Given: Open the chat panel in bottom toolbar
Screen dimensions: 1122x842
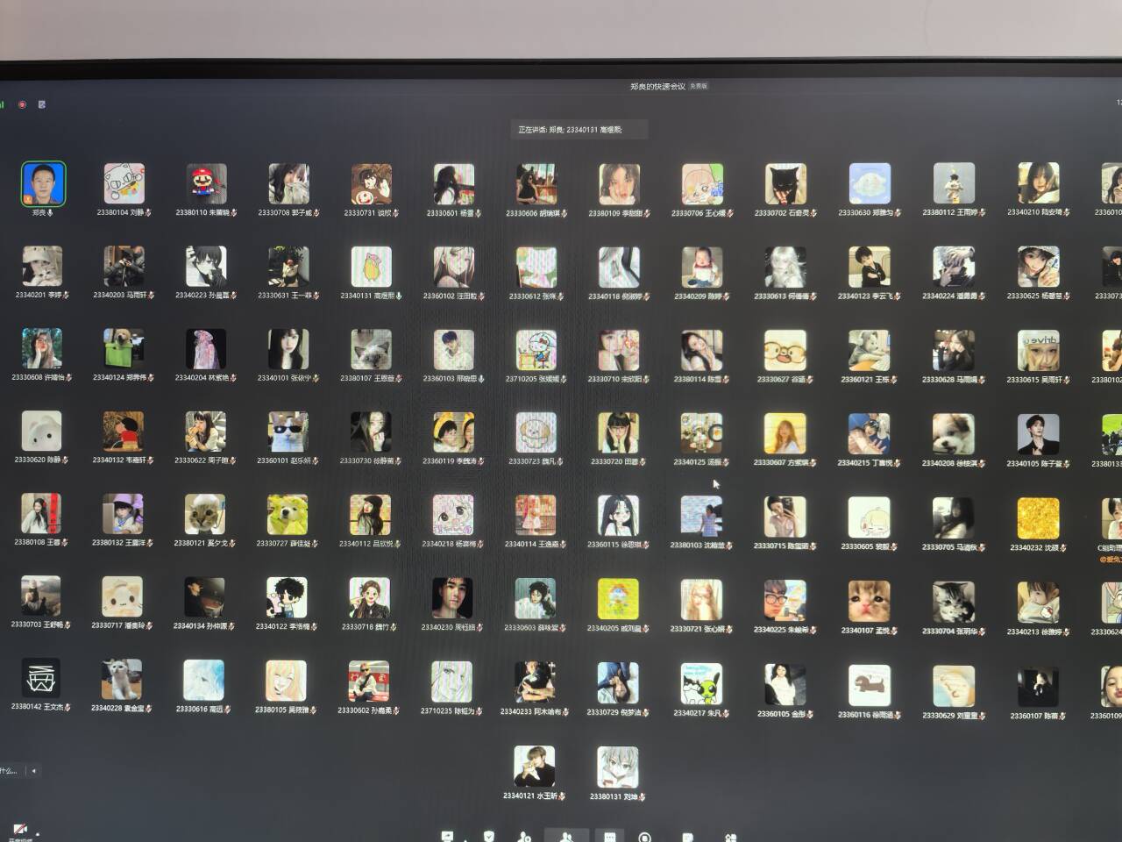Looking at the screenshot, I should tap(610, 837).
